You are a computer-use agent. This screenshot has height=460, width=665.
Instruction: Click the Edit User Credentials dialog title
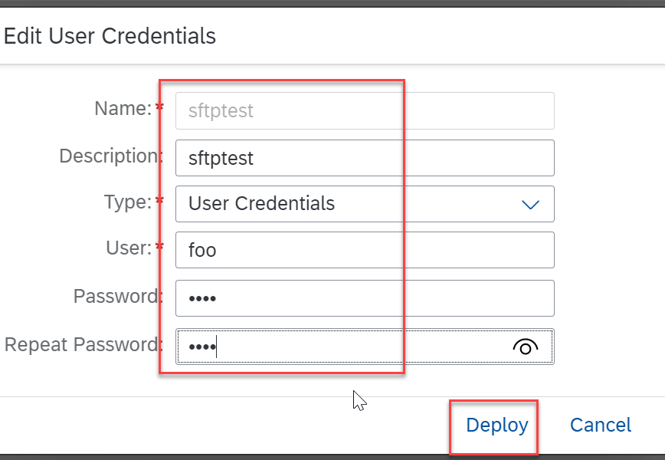pos(110,36)
